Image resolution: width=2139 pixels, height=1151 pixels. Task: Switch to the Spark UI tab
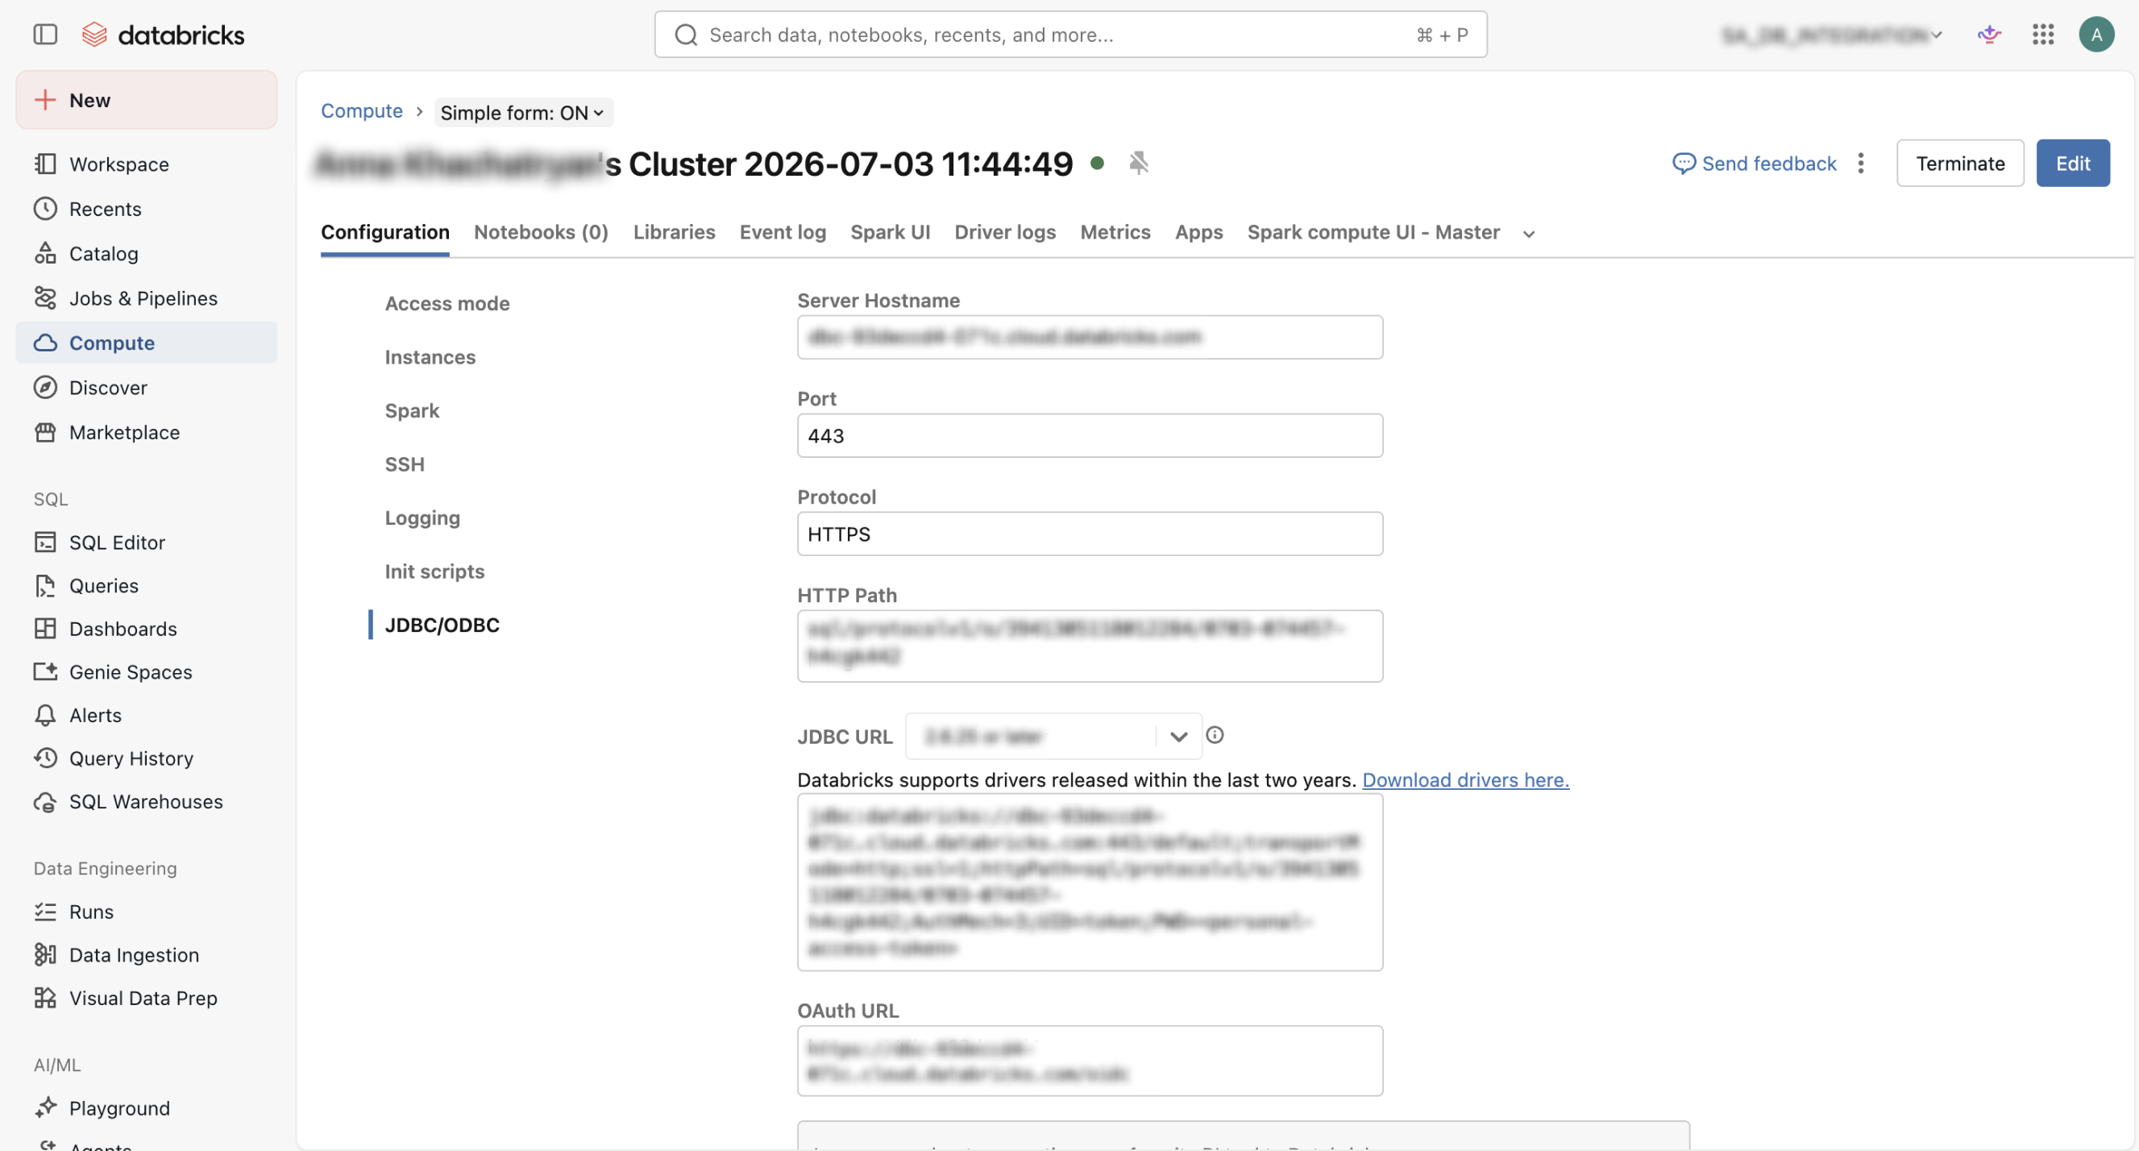[890, 231]
